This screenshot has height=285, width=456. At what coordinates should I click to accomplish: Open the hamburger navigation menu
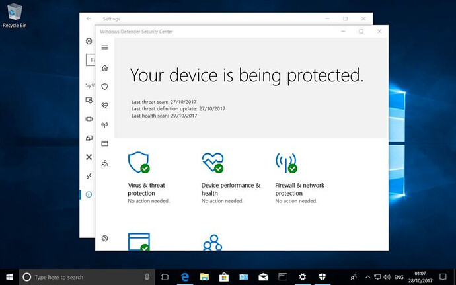point(104,48)
